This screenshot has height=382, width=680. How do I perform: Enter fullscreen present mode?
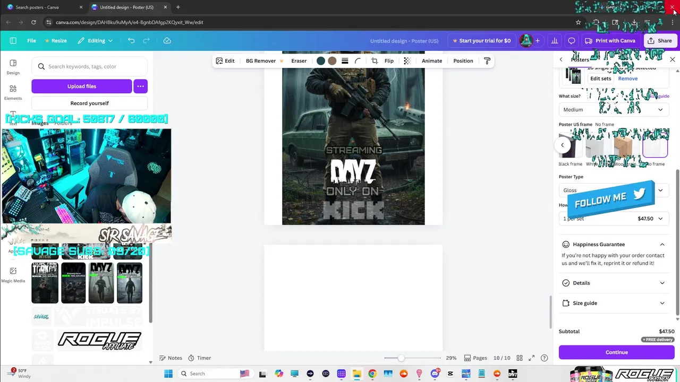pyautogui.click(x=532, y=358)
